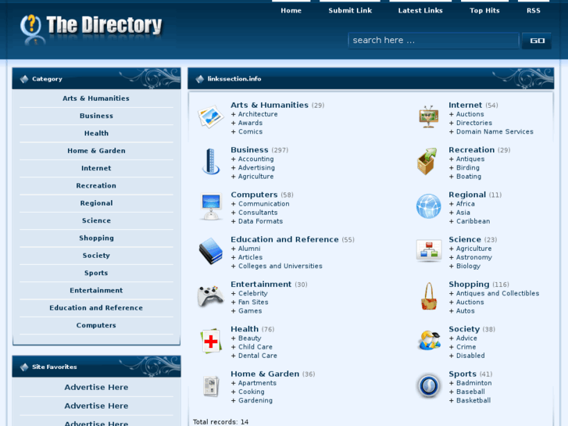The height and width of the screenshot is (426, 568).
Task: Click the Sports round ball icon
Action: pos(428,386)
